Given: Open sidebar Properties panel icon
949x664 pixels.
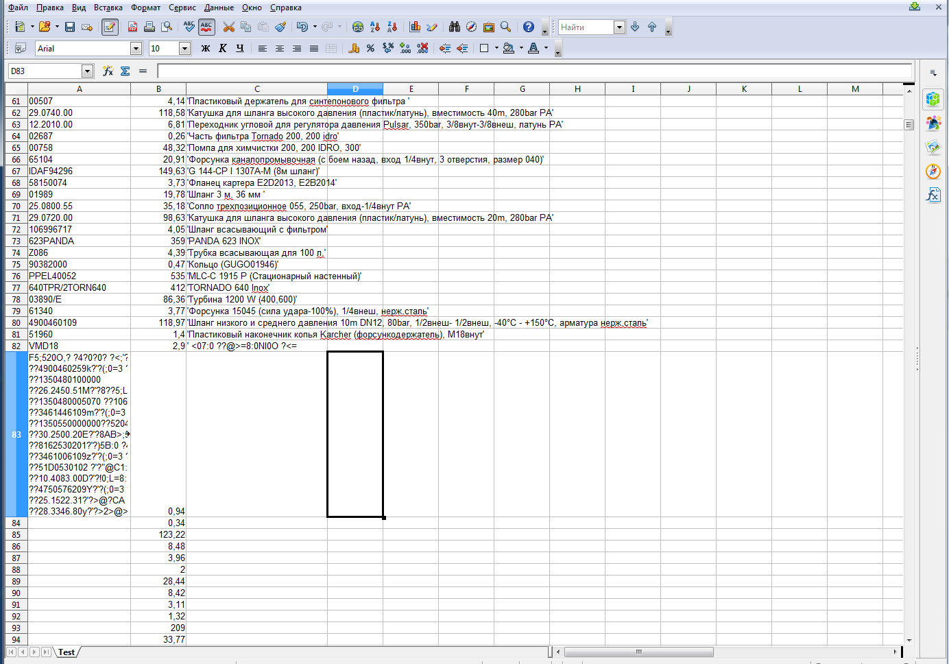Looking at the screenshot, I should (x=933, y=99).
